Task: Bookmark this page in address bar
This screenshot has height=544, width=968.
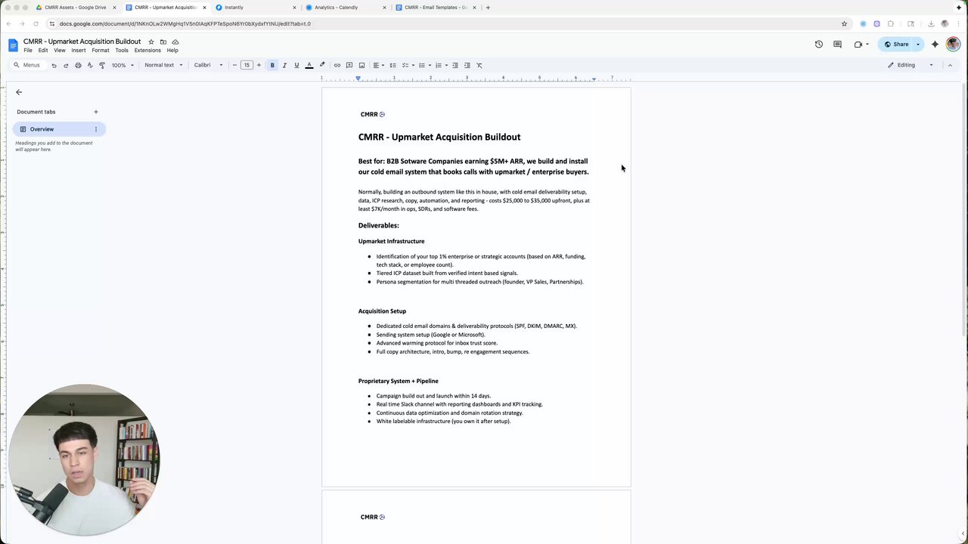Action: click(845, 23)
